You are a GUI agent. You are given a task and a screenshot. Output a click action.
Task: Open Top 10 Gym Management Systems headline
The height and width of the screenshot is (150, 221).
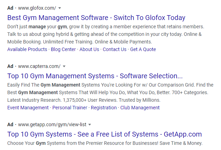tap(95, 76)
